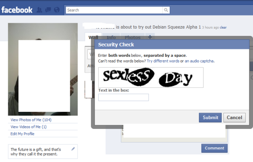The image size is (253, 162).
Task: Add a new tab with plus icon
Action: coord(150,37)
